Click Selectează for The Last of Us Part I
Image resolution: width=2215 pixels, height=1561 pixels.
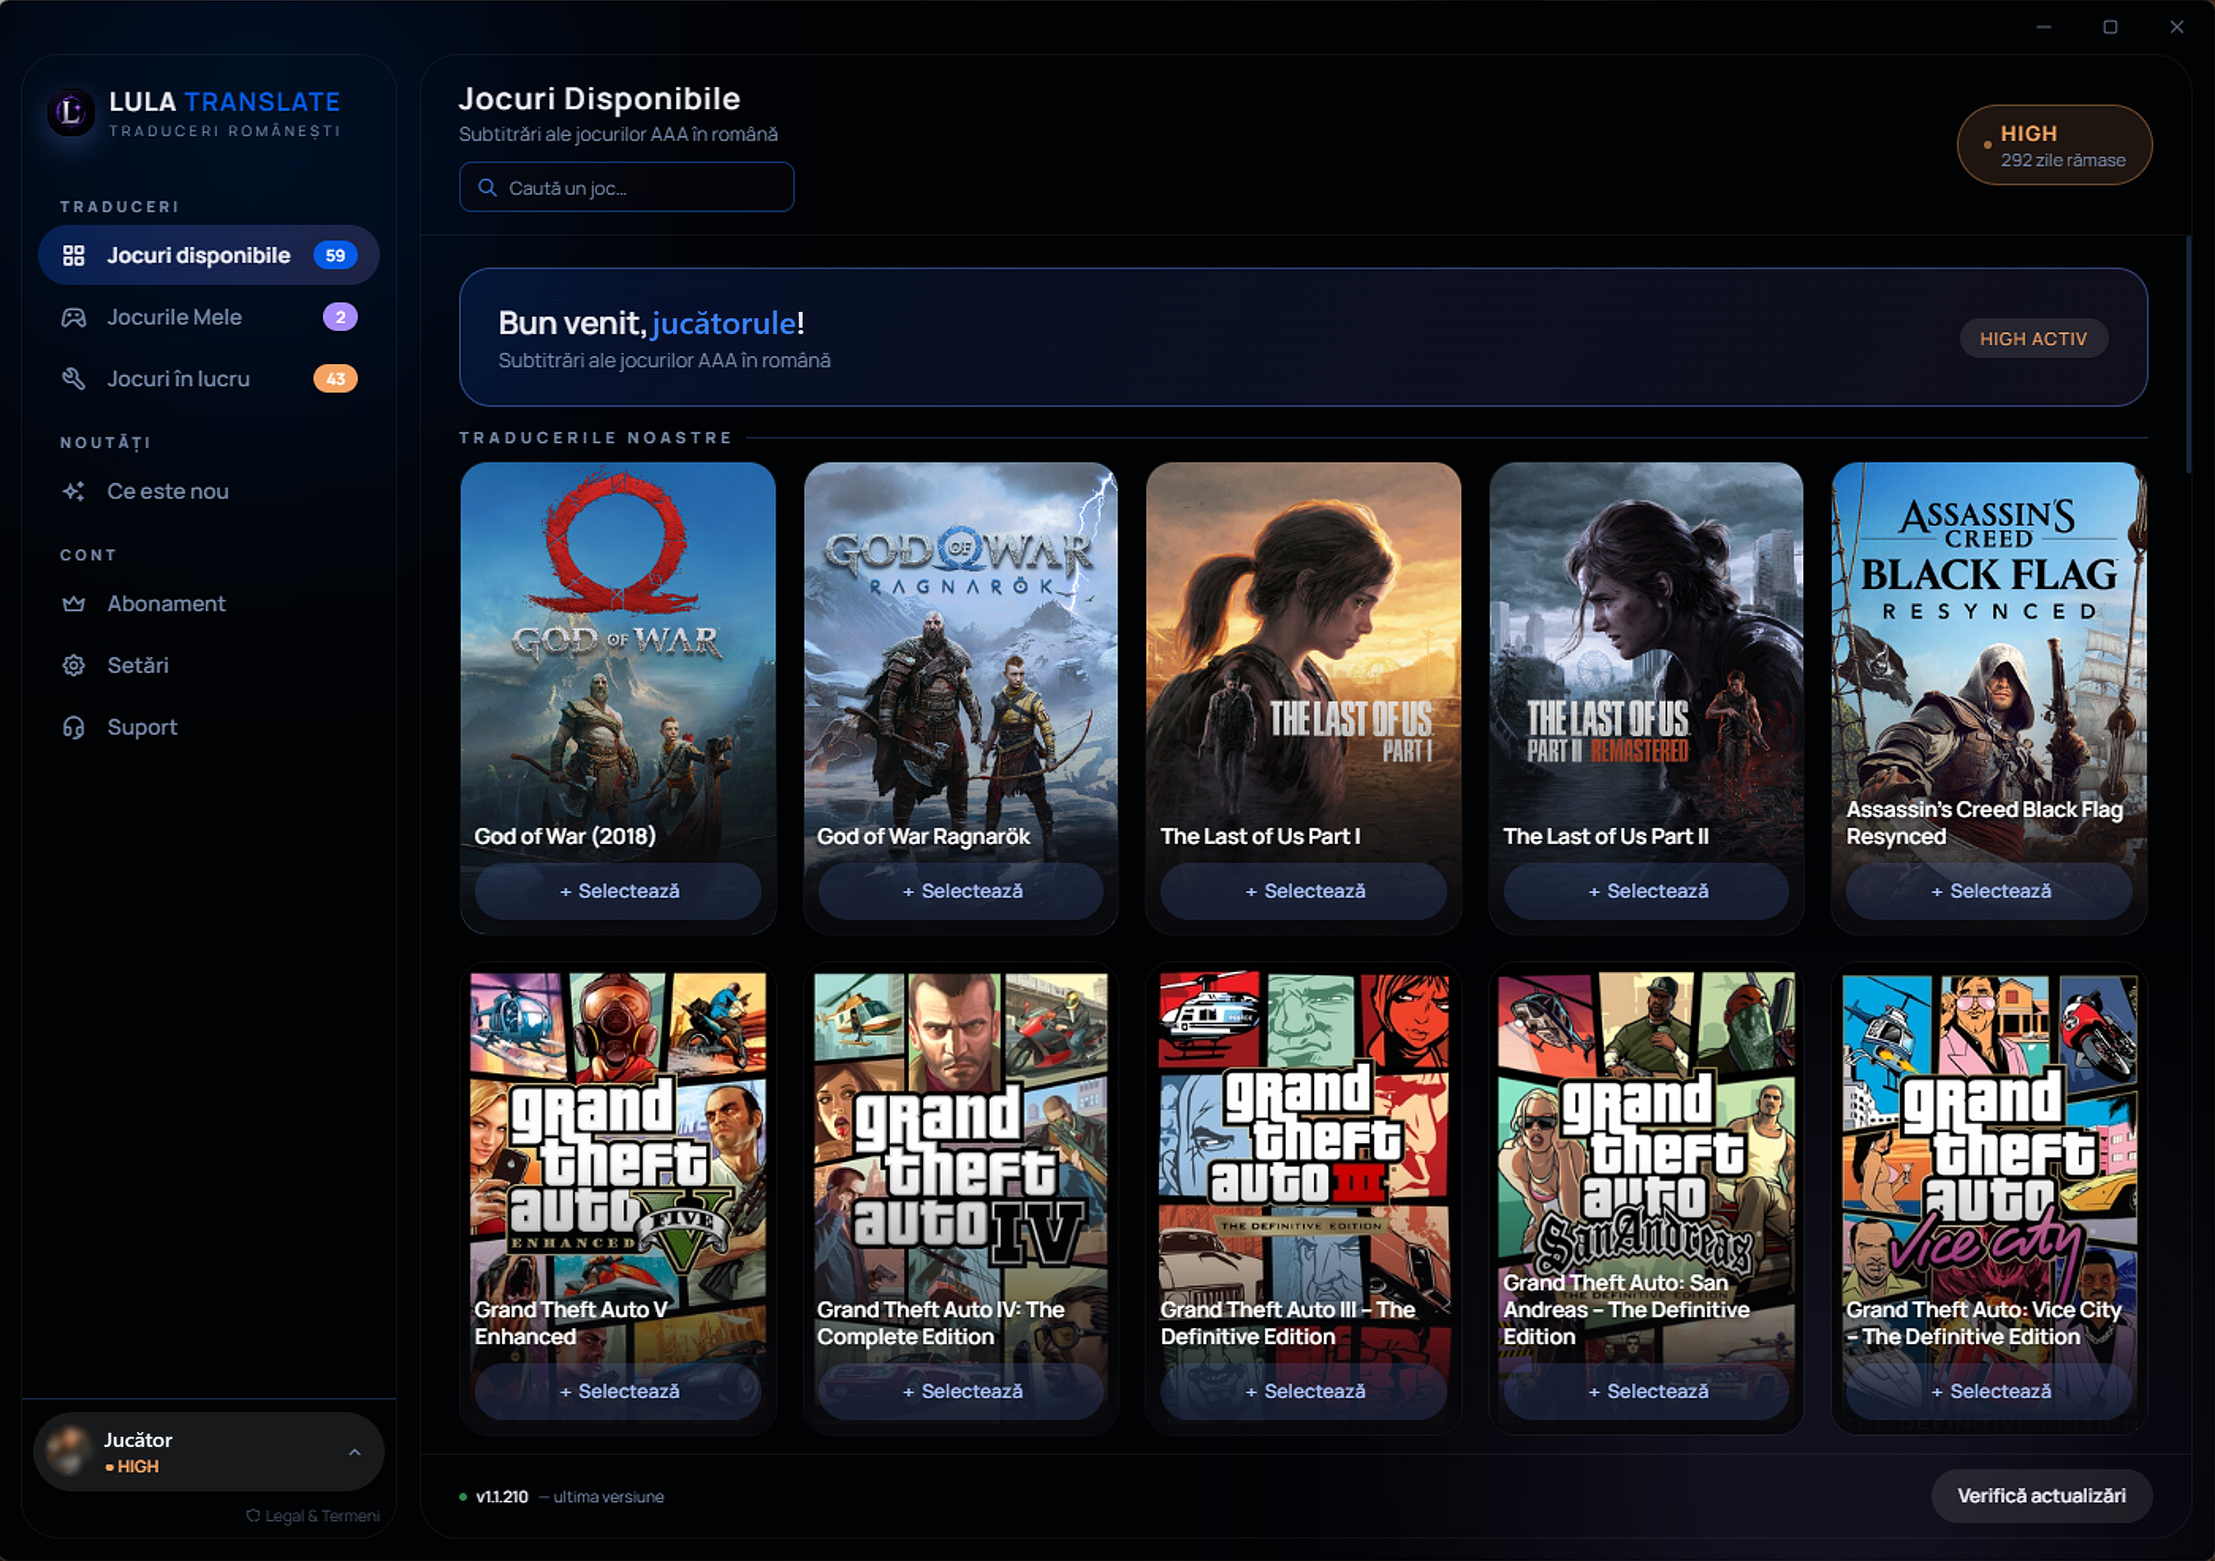click(x=1305, y=891)
